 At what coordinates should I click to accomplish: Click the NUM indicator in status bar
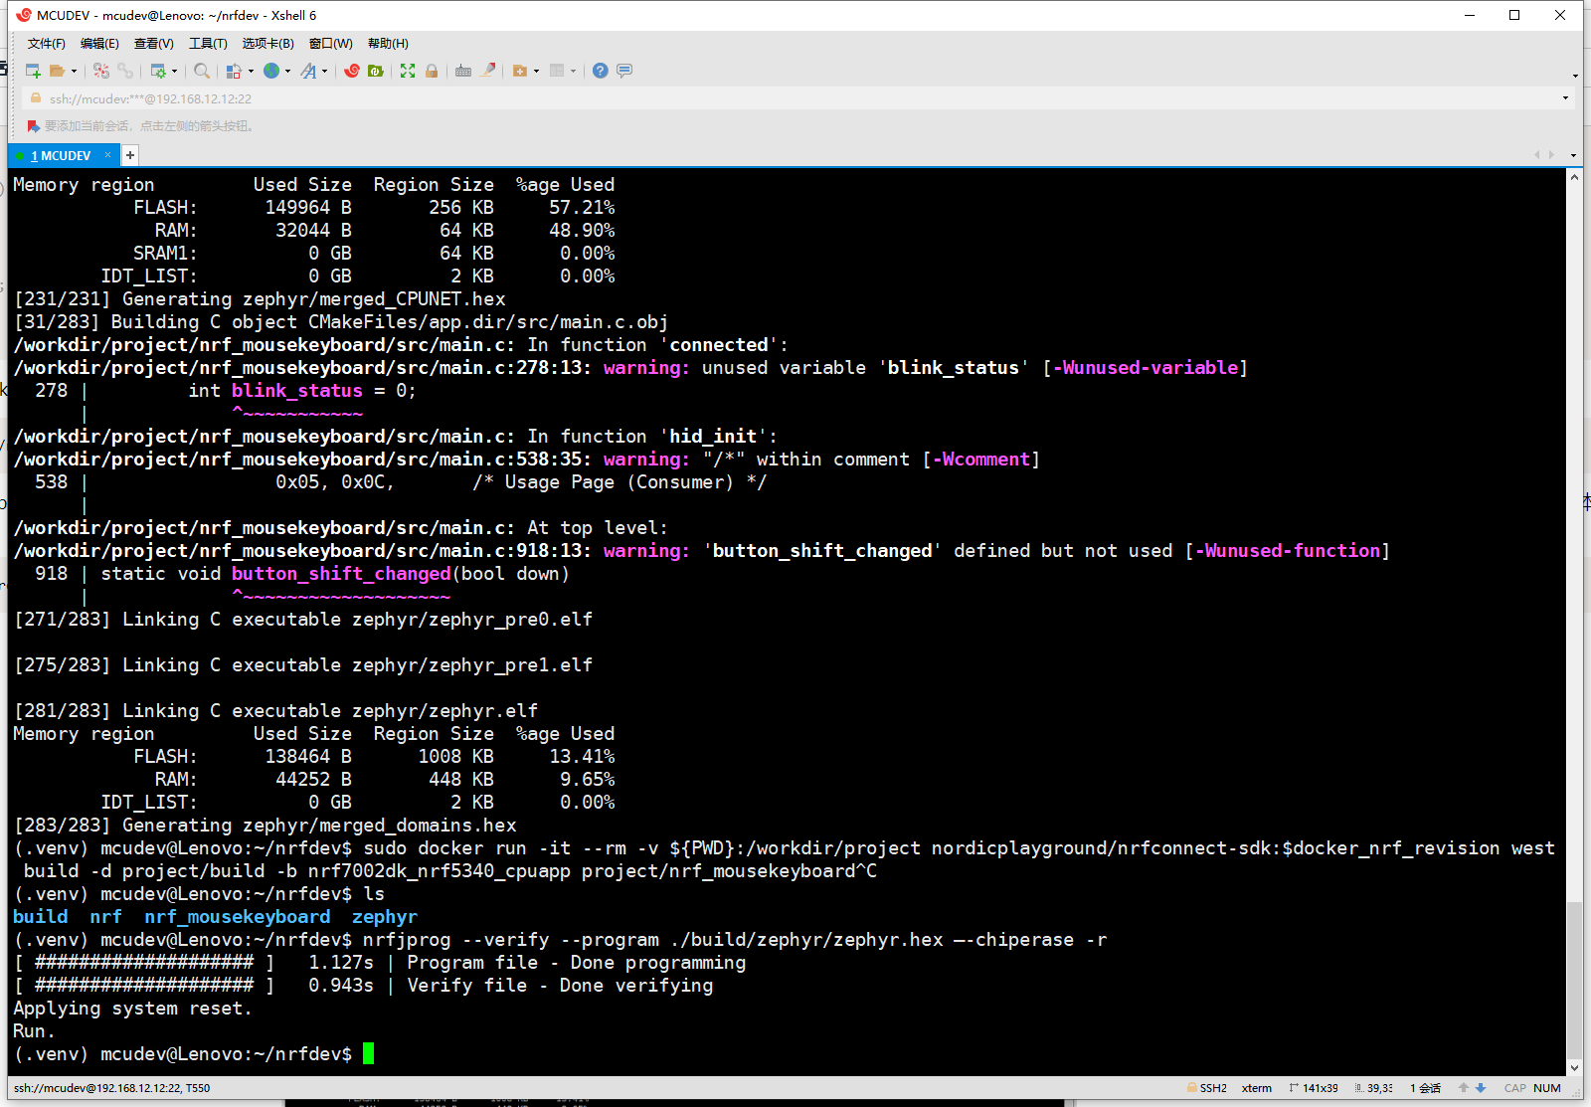pyautogui.click(x=1547, y=1088)
